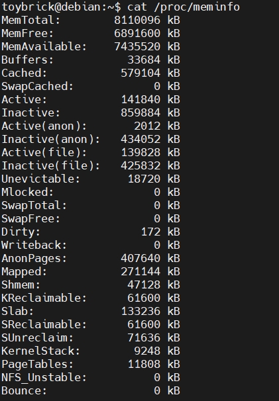Click the cat /proc/meminfo command text
This screenshot has width=279, height=401.
click(184, 7)
